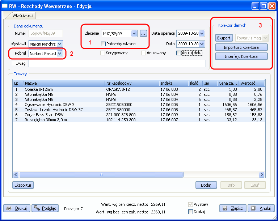
Task: Select row Zestaw do zab. Hydronic D5W SC
Action: (x=139, y=110)
